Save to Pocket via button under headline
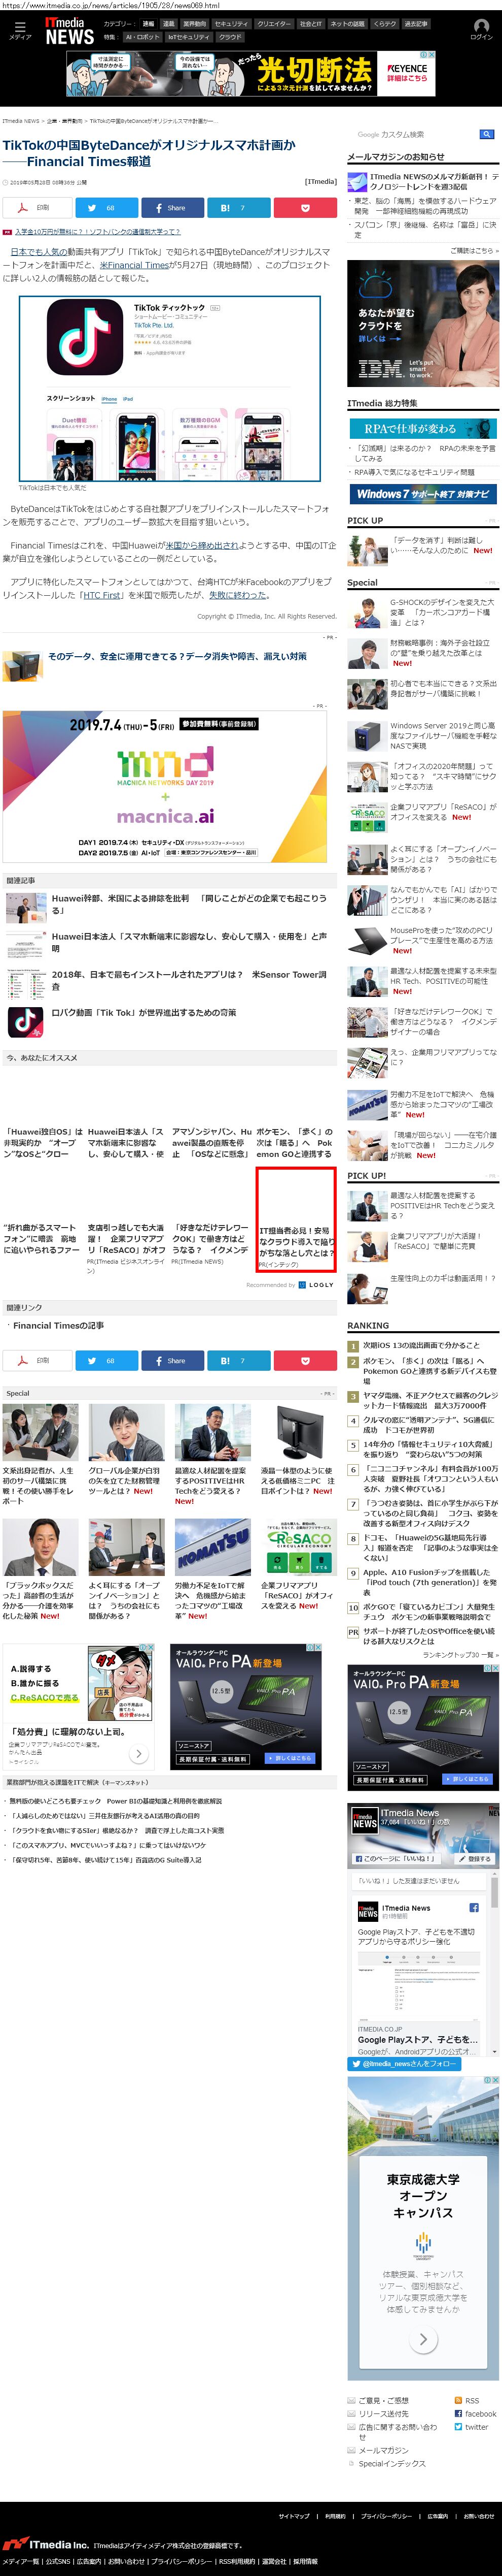The height and width of the screenshot is (2576, 502). (304, 208)
